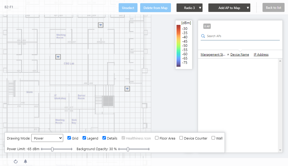Viewport: 288px width, 166px height.
Task: Expand the Radio 3 dropdown
Action: (190, 8)
